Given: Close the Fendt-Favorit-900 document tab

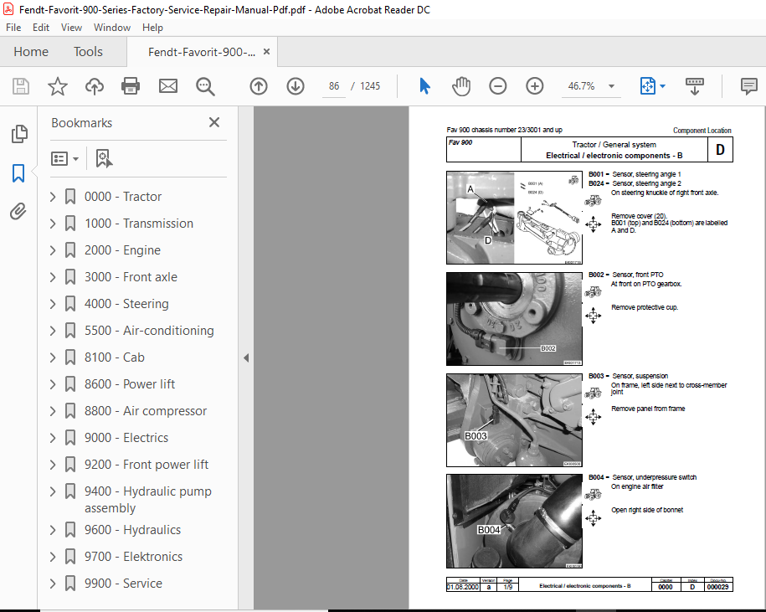Looking at the screenshot, I should tap(266, 51).
